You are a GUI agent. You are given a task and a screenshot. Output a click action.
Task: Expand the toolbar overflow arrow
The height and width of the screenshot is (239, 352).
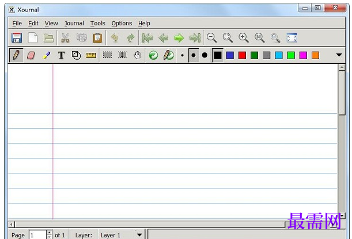[339, 55]
